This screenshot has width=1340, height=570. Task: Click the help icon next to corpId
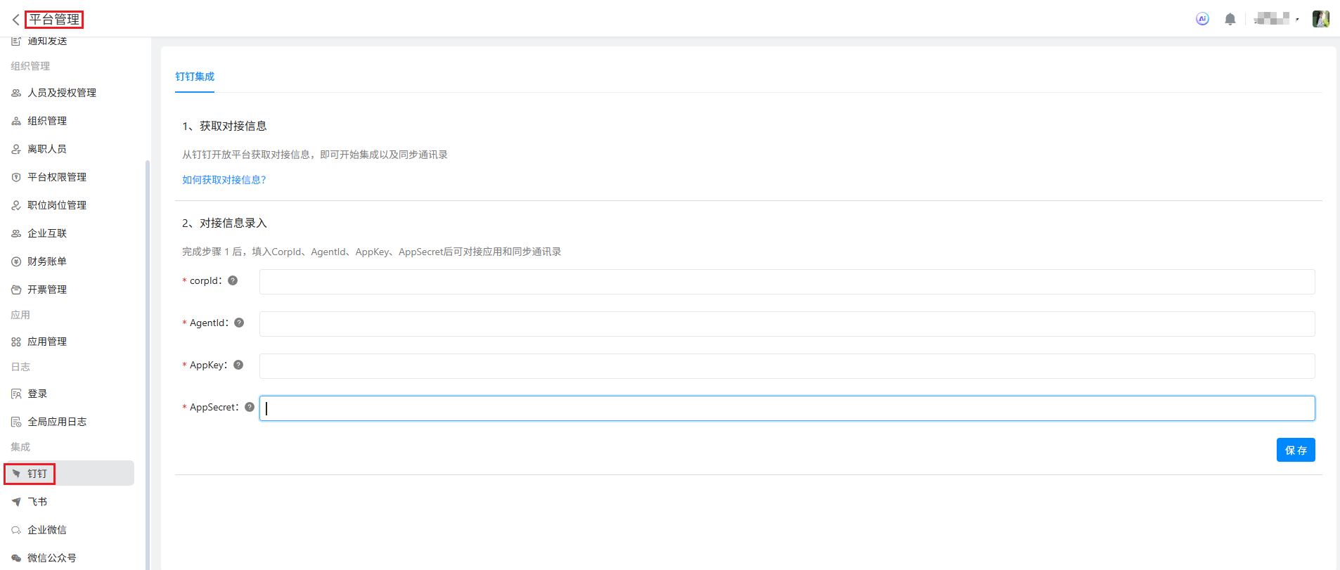[233, 280]
